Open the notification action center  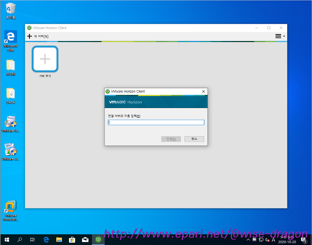pyautogui.click(x=304, y=240)
